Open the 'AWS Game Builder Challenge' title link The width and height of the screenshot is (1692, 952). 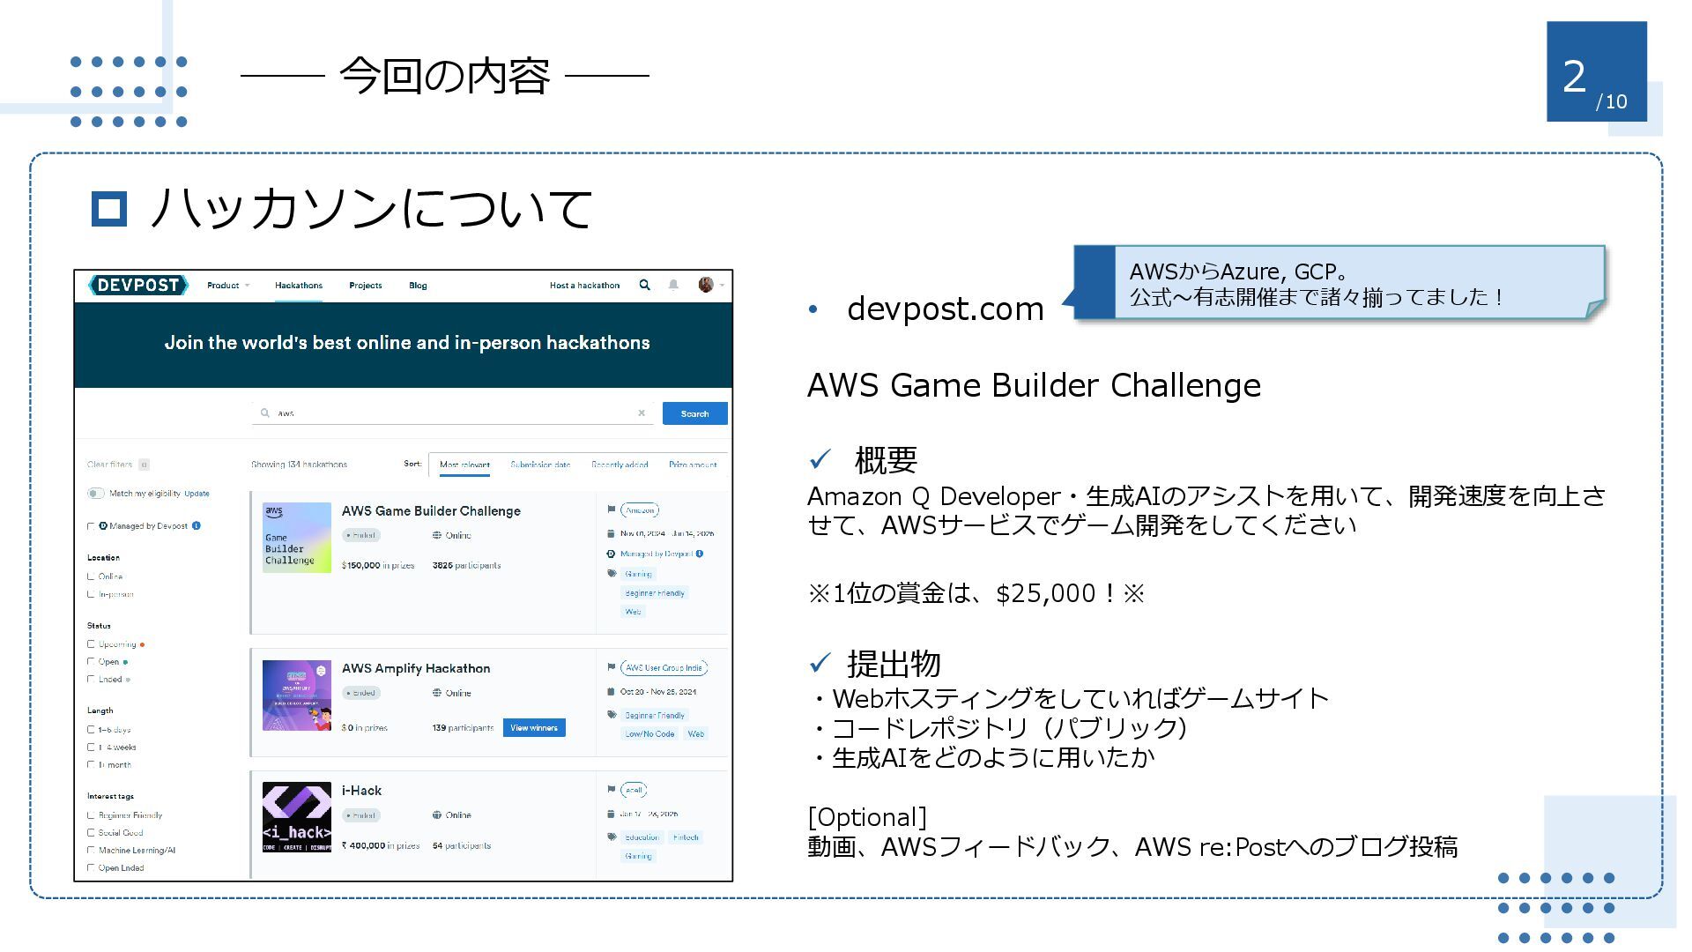pyautogui.click(x=431, y=510)
